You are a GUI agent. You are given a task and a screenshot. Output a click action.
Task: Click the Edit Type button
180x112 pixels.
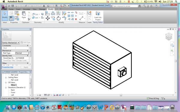[x=25, y=42]
